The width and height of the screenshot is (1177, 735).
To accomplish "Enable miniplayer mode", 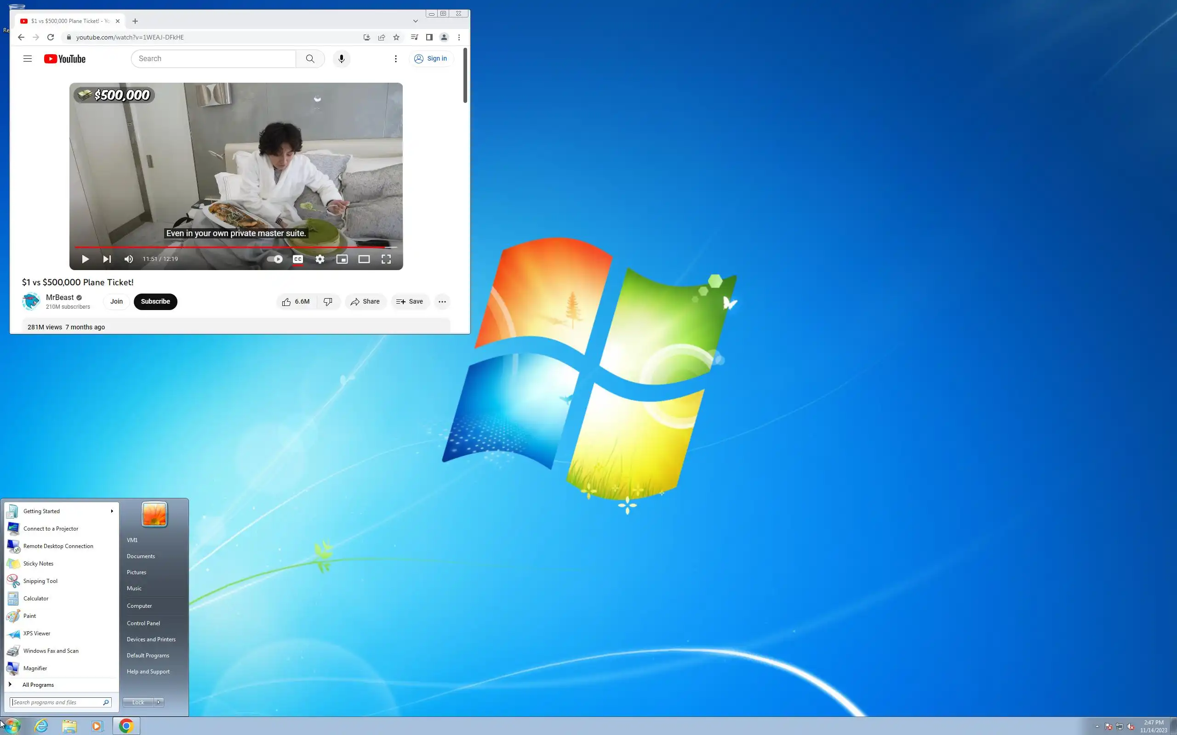I will coord(342,259).
